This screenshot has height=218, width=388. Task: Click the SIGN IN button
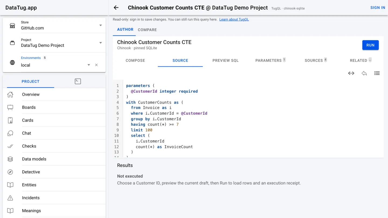point(378,8)
